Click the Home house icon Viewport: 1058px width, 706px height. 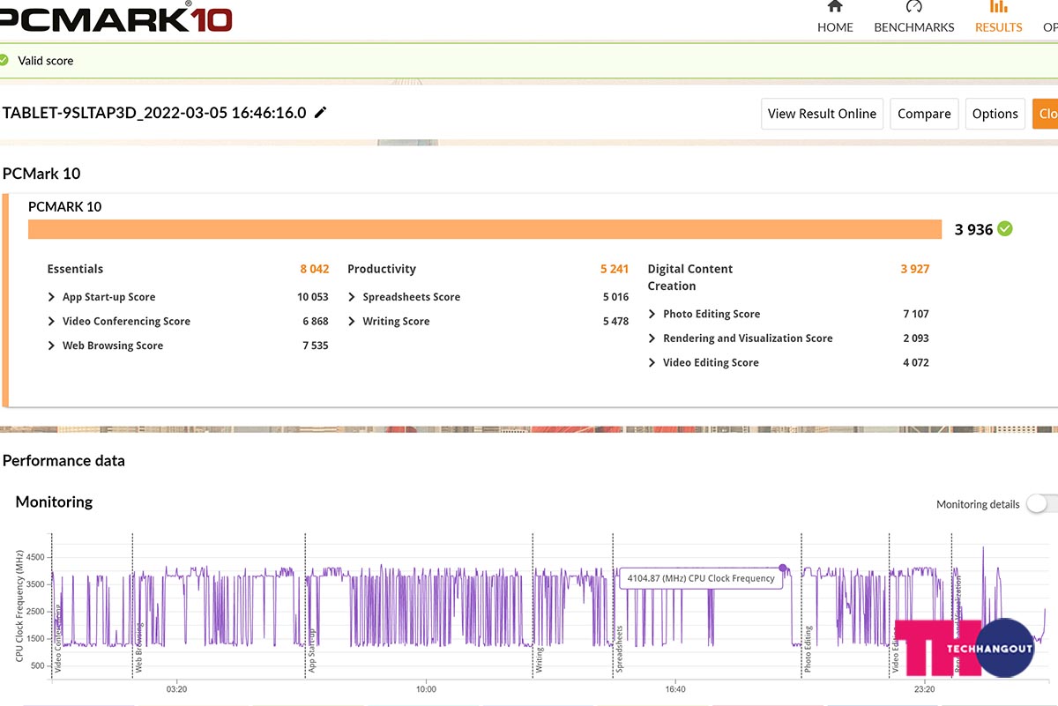pyautogui.click(x=835, y=6)
